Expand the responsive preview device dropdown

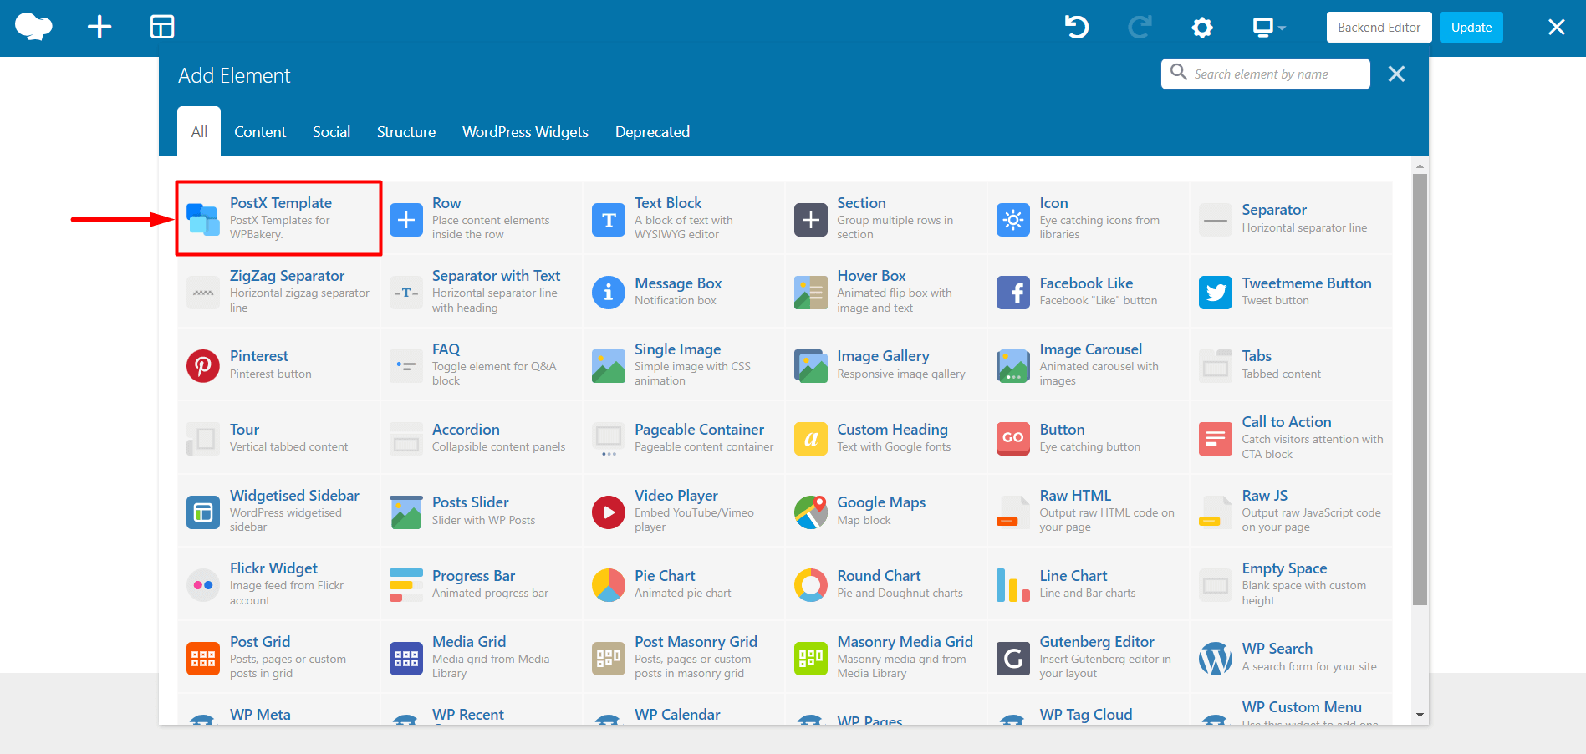pos(1268,28)
